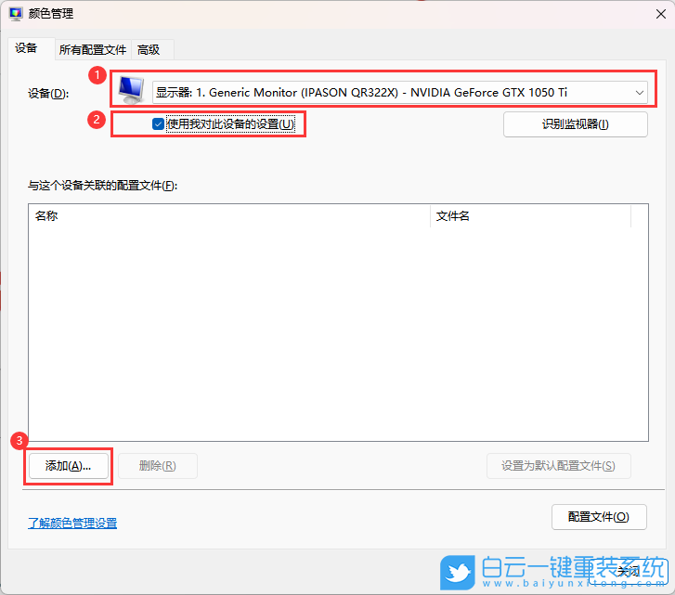
Task: Open the 设备 display selection dropdown
Action: coord(399,93)
